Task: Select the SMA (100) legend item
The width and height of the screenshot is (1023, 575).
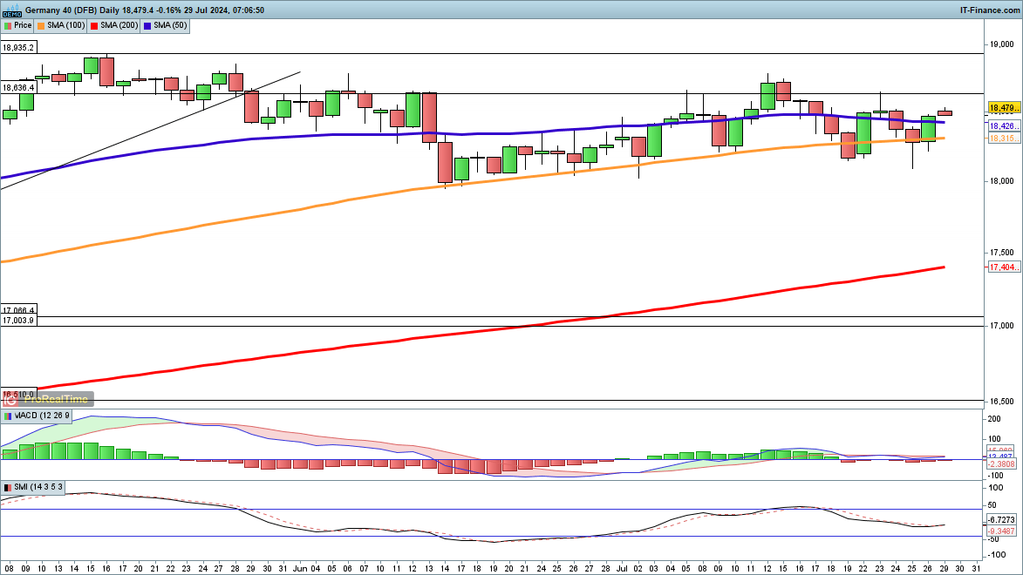Action: (x=61, y=25)
